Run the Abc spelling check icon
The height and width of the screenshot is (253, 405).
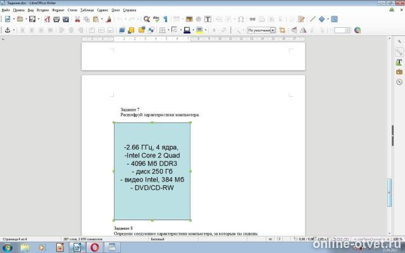pos(156,19)
